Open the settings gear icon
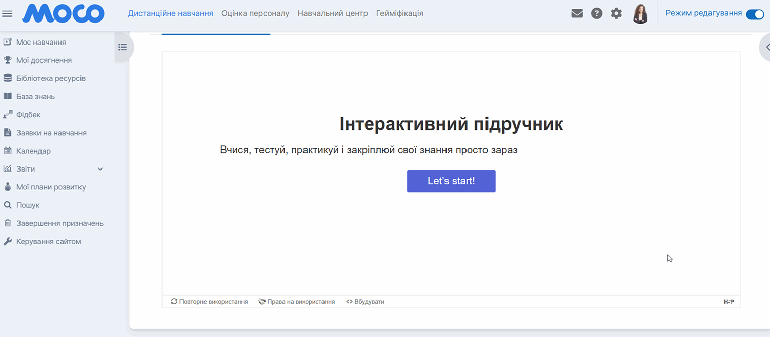The image size is (770, 337). click(x=616, y=14)
